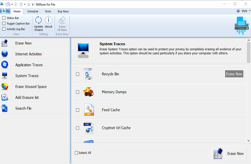This screenshot has height=164, width=251.
Task: Tick the Cryptnet Url Cache checkbox
Action: 77,128
